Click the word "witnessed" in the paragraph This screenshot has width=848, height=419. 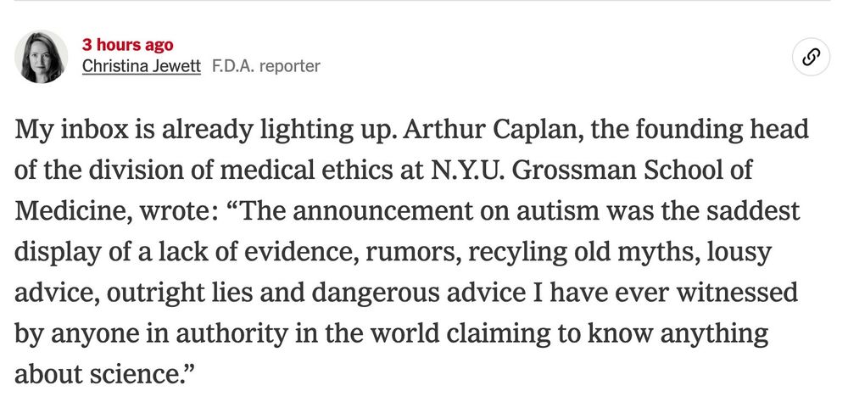737,292
